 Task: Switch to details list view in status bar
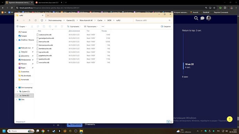(x=168, y=122)
